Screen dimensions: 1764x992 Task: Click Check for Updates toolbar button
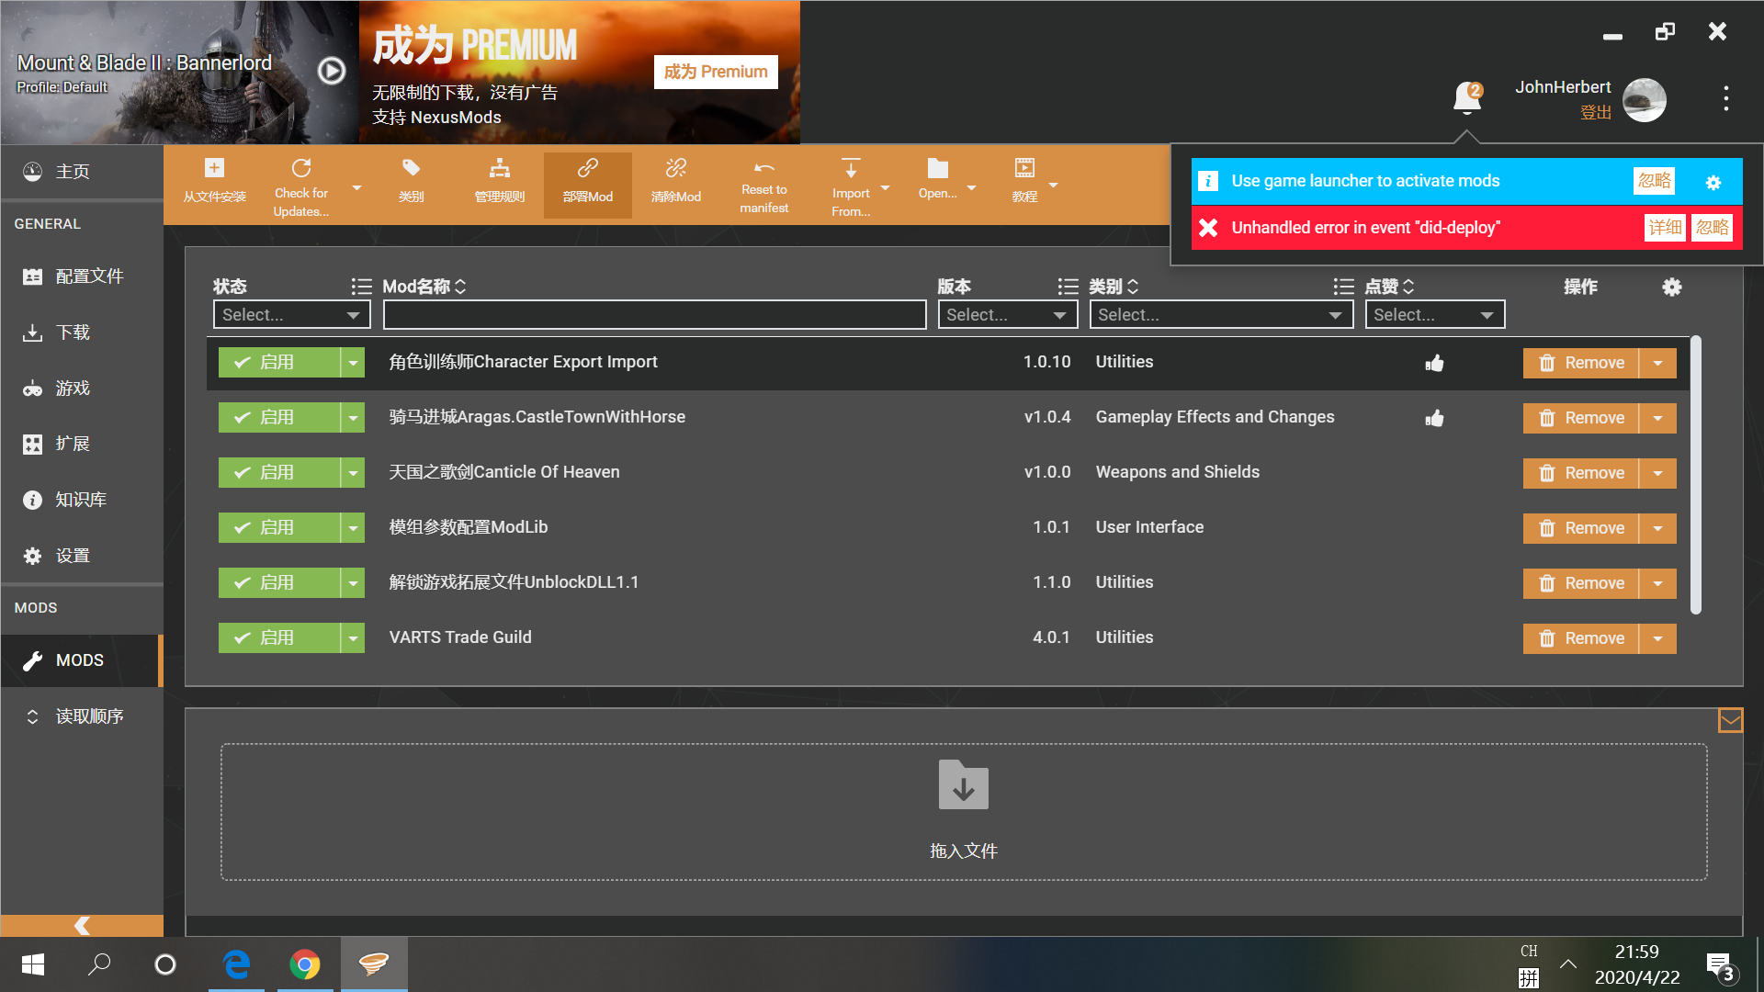301,187
